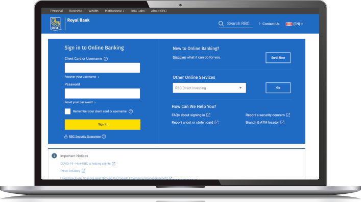
Task: Click the search magnifier icon
Action: pyautogui.click(x=221, y=24)
